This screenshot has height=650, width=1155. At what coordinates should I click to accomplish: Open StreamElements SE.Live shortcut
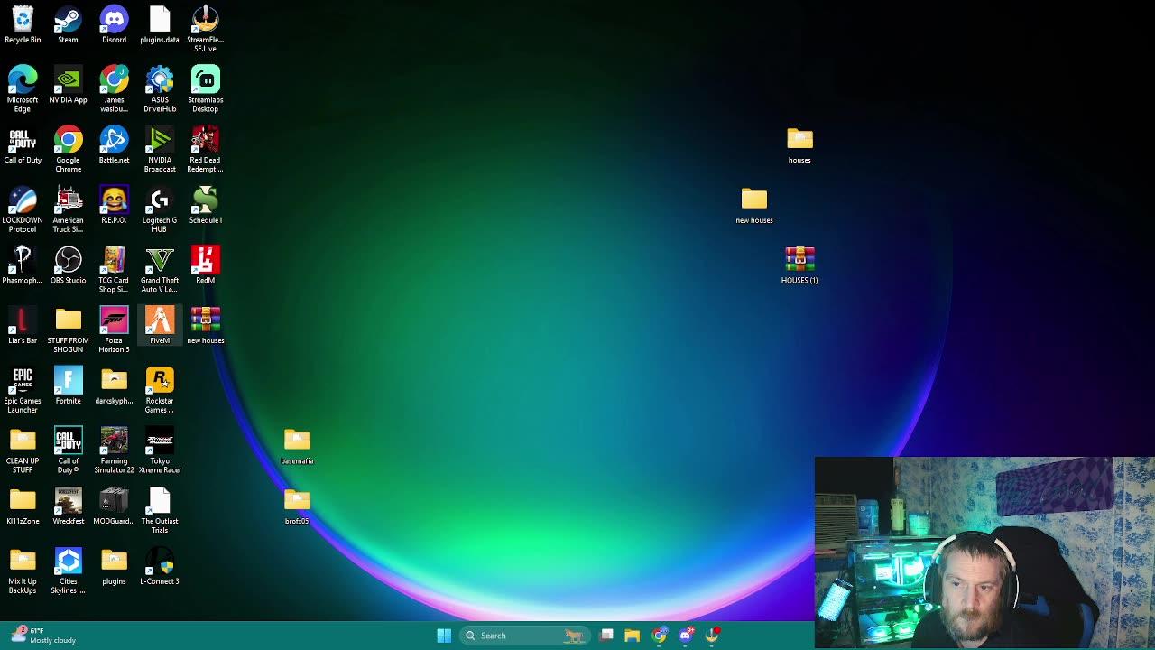click(205, 29)
